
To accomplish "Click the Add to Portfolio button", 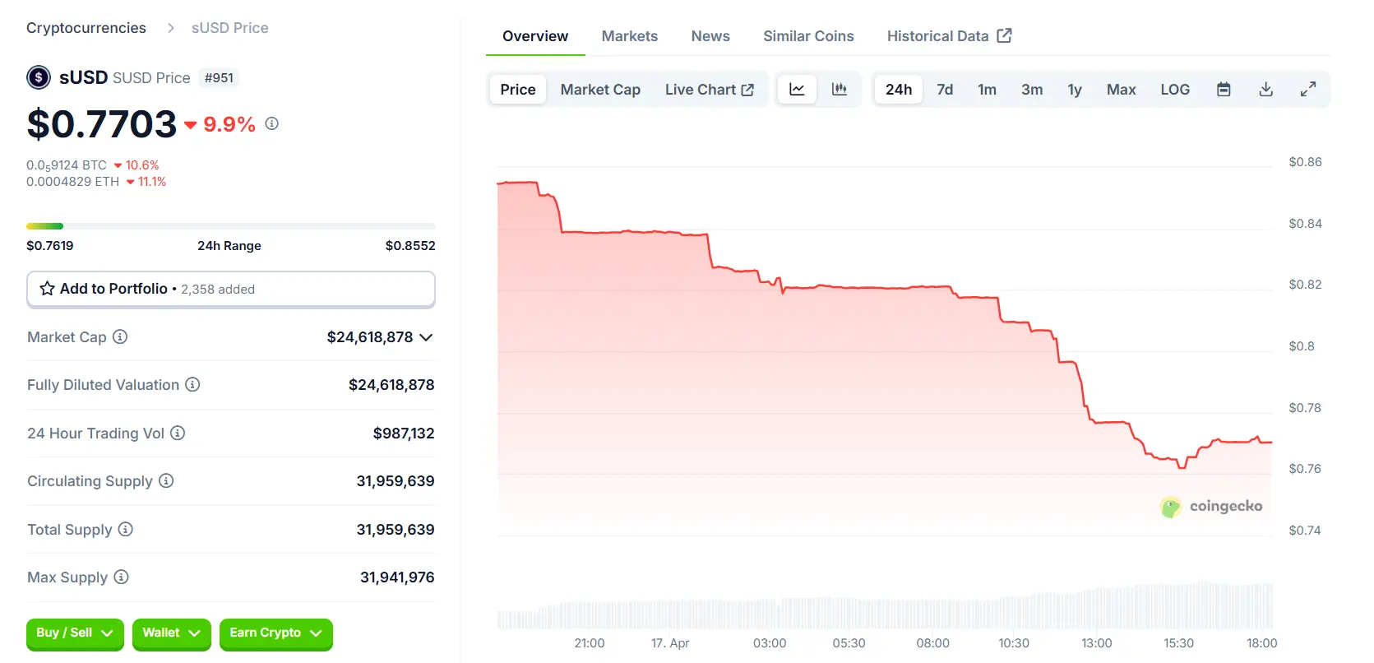I will tap(231, 289).
